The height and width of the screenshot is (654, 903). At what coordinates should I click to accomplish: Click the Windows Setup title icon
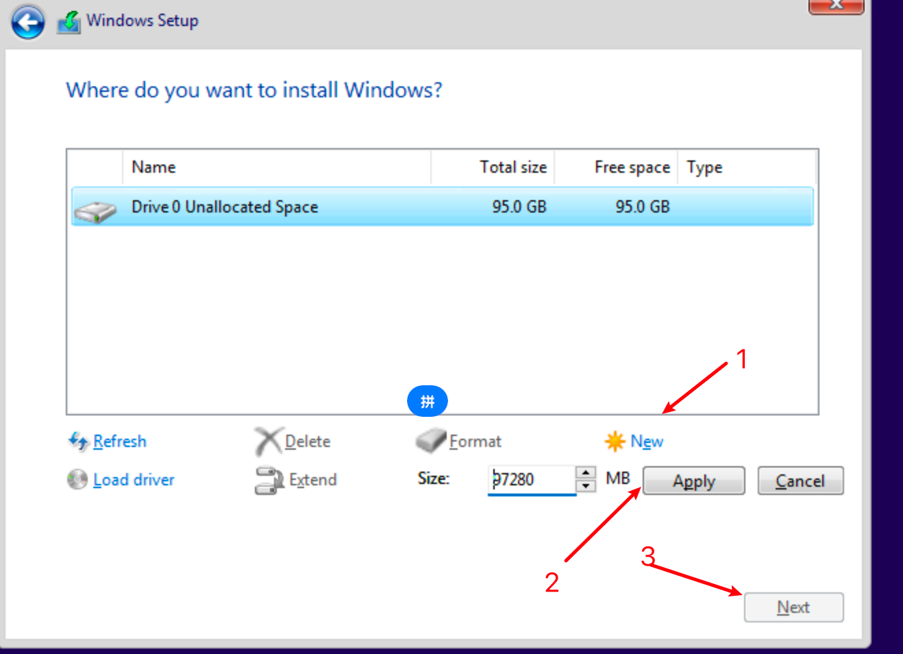point(69,22)
